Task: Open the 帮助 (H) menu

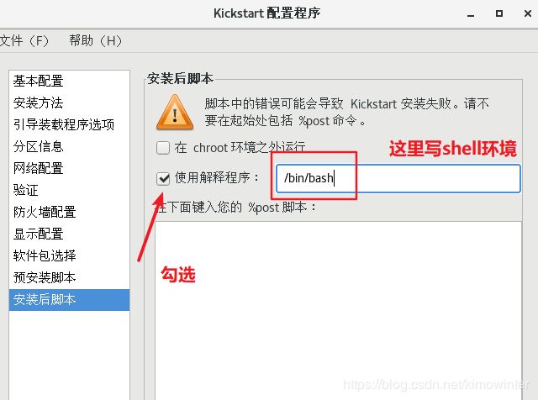Action: pos(95,41)
